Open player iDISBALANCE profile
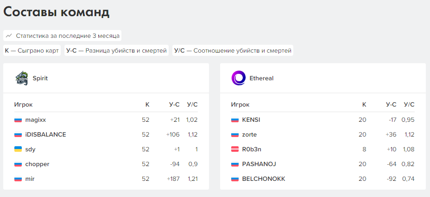The width and height of the screenshot is (430, 197). [x=45, y=135]
